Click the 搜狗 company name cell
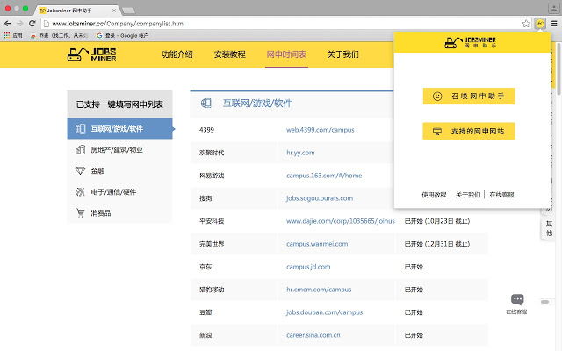 coord(205,198)
